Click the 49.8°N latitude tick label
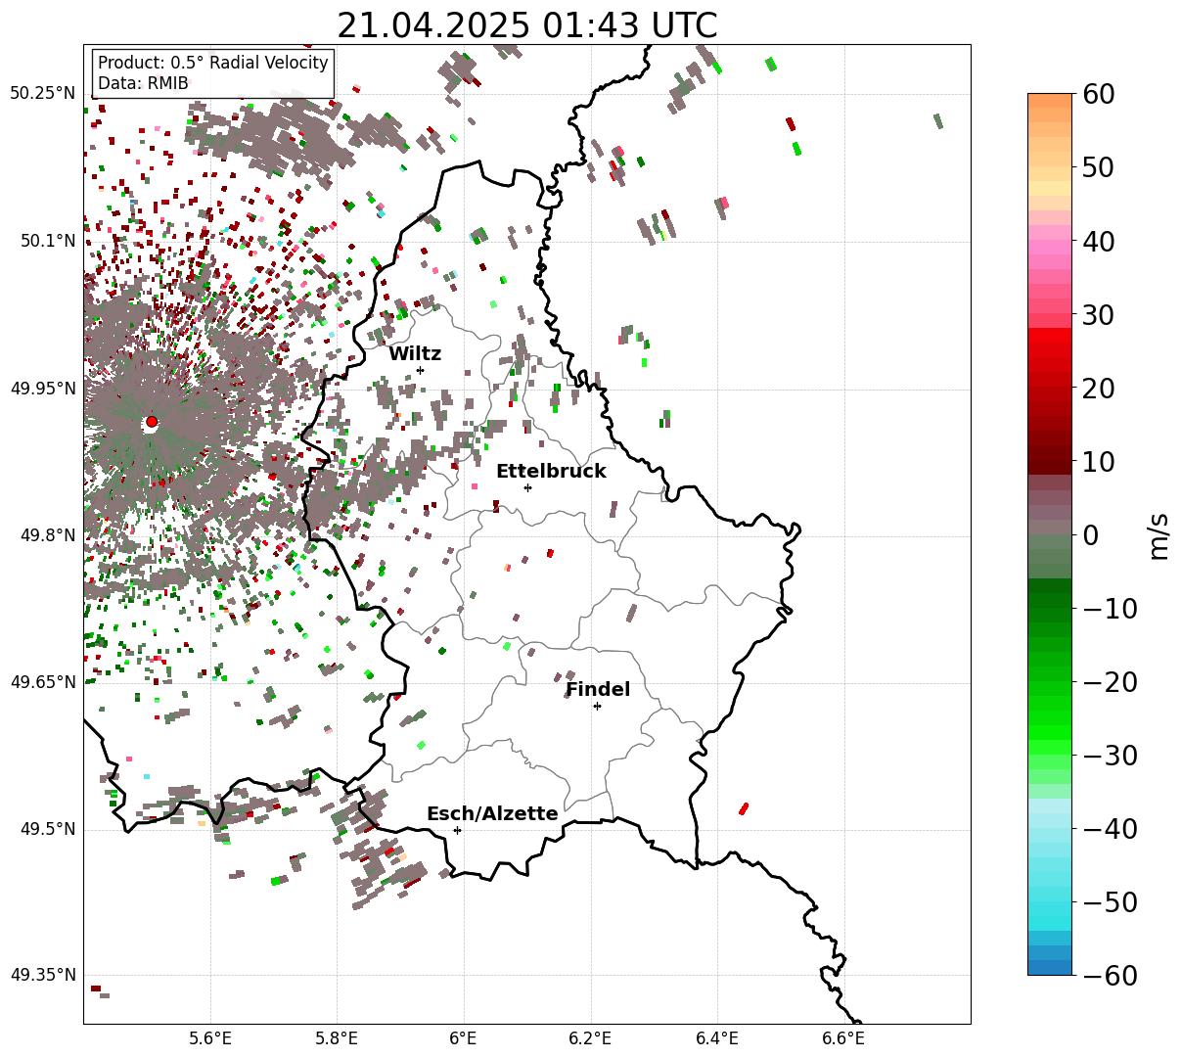The height and width of the screenshot is (1058, 1181). coord(47,535)
